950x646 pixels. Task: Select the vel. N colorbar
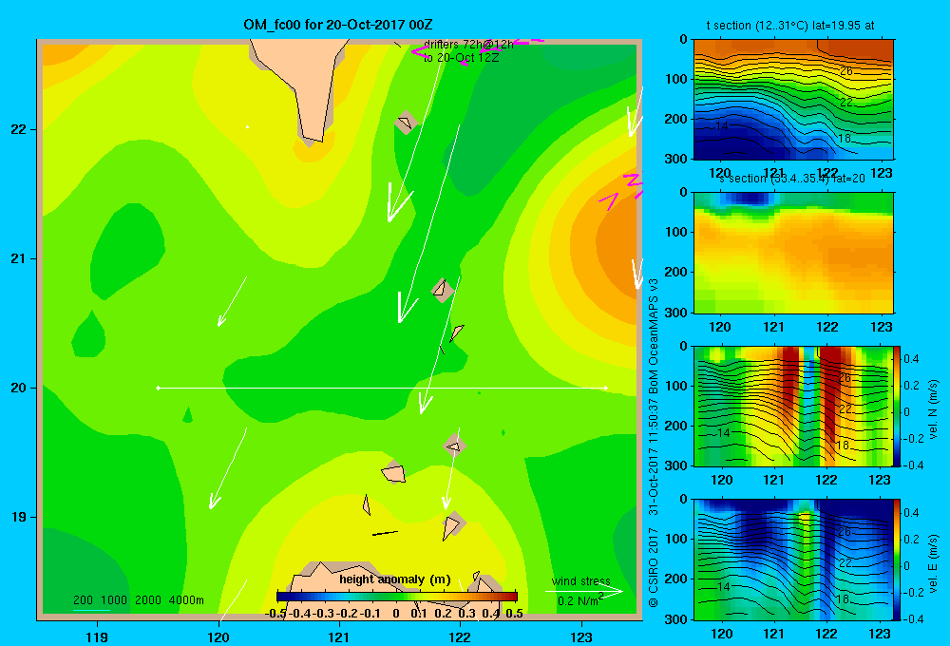(898, 406)
